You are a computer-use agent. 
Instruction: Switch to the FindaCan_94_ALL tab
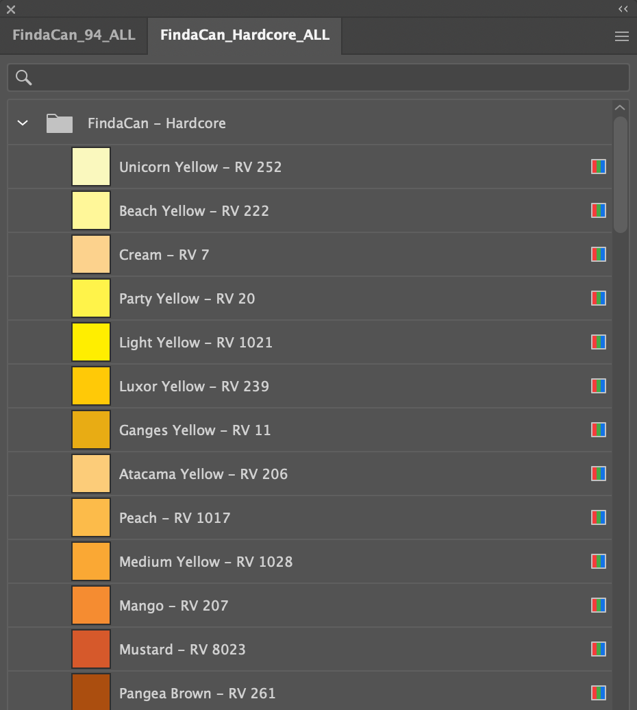coord(74,36)
